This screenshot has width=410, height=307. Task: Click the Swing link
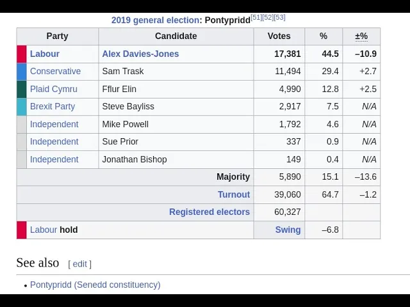(288, 230)
